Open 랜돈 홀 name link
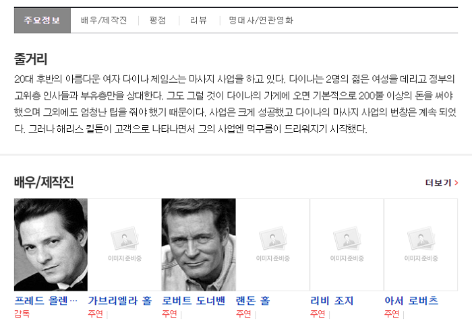Screen dimensions: 472x329 click(x=253, y=301)
